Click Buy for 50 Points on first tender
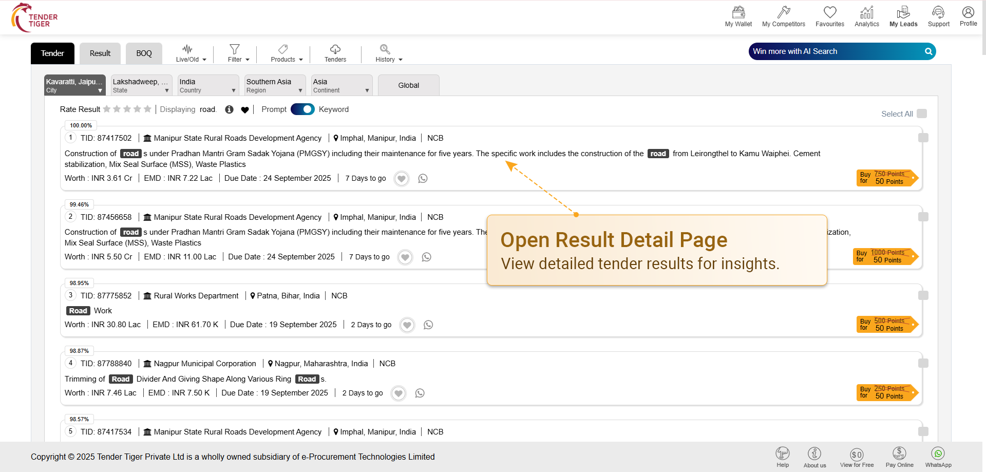 (886, 178)
